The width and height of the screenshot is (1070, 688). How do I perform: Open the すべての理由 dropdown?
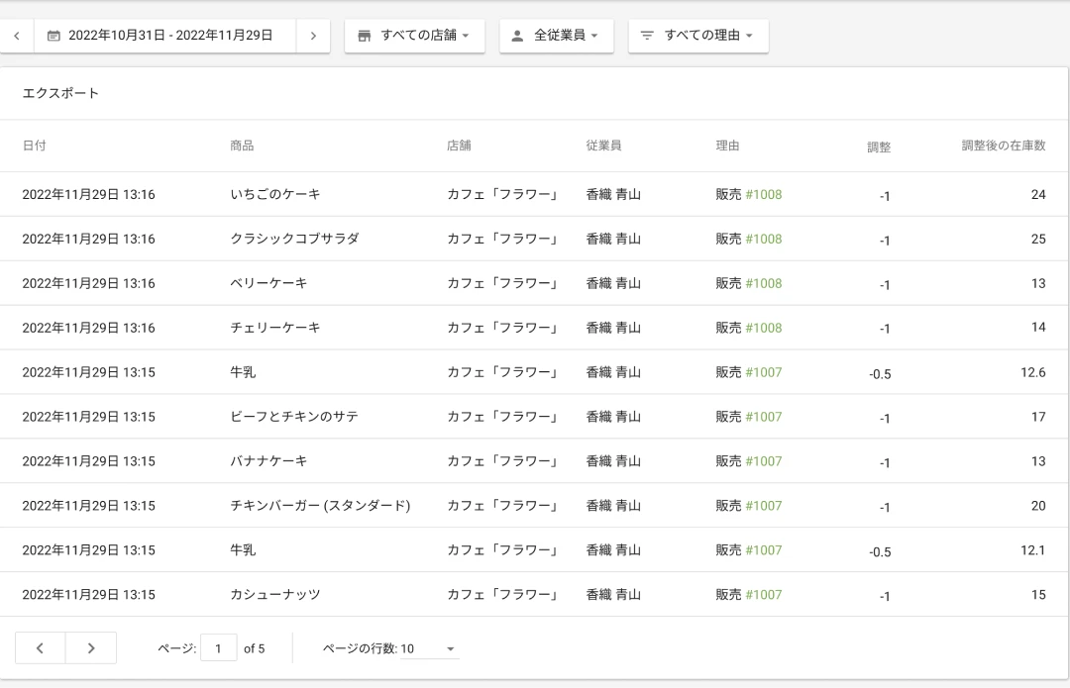[698, 36]
